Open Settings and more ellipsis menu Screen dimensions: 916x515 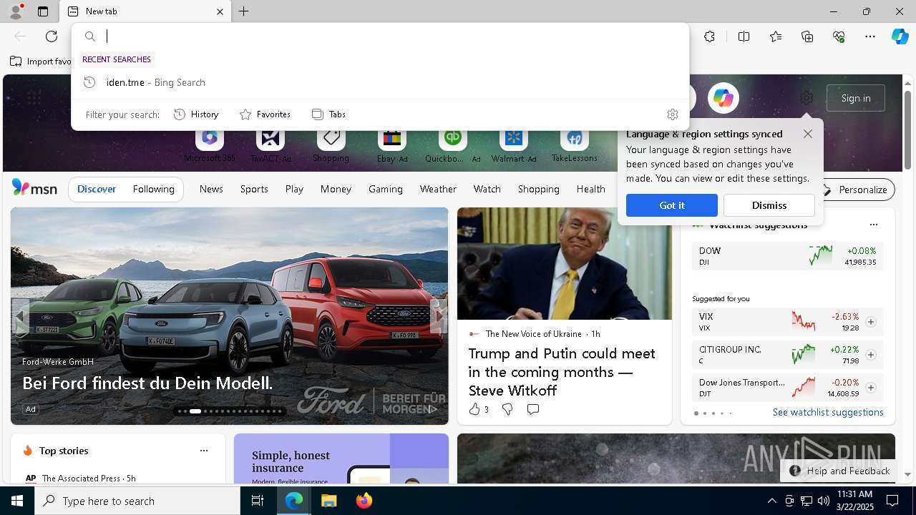click(x=870, y=36)
